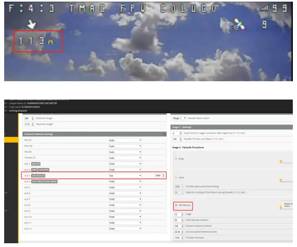
Task: Click the Channel Fallback Settings header
Action: point(95,134)
